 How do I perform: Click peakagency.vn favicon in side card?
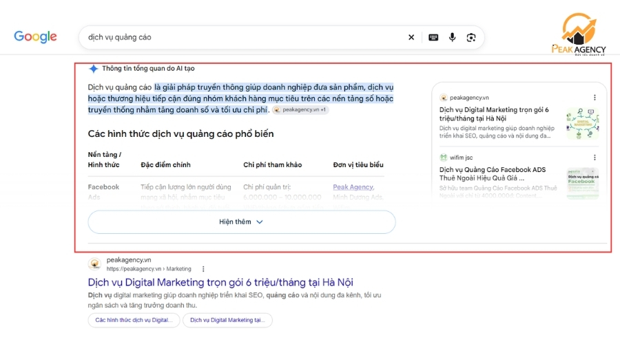[443, 98]
